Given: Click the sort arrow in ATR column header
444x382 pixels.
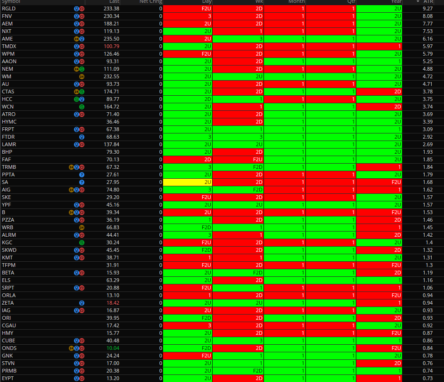Looking at the screenshot, I should [x=418, y=1].
